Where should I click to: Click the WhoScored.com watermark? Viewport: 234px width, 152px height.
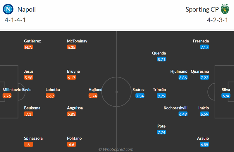[x=116, y=149]
